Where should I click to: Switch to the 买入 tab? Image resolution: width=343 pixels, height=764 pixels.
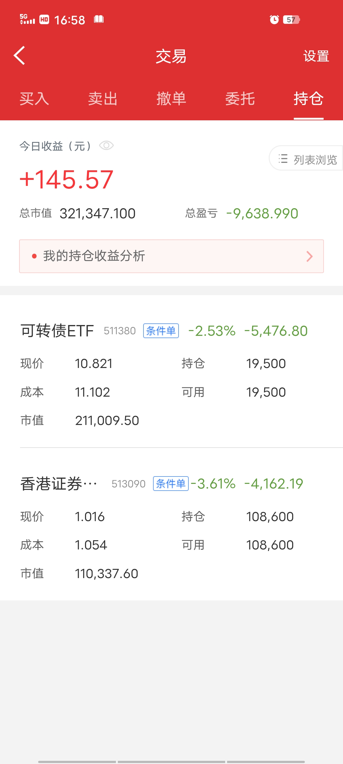(x=34, y=99)
